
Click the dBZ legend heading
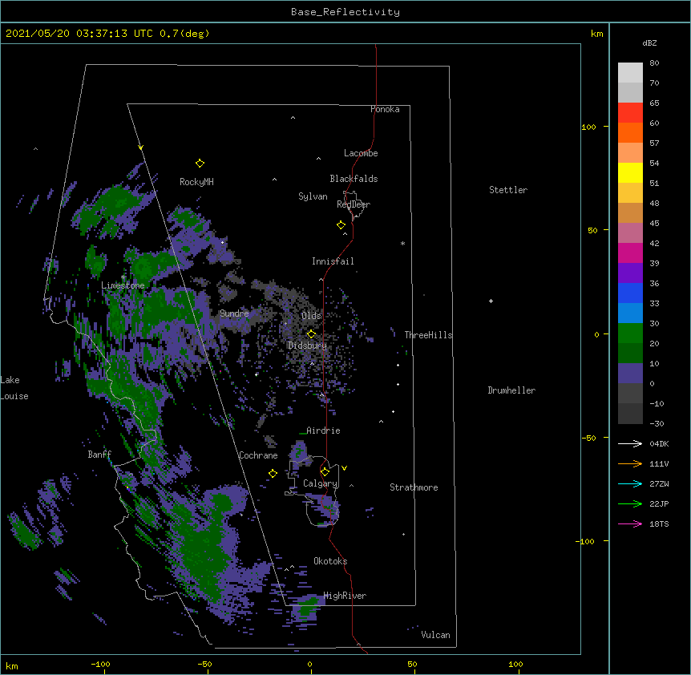point(649,42)
